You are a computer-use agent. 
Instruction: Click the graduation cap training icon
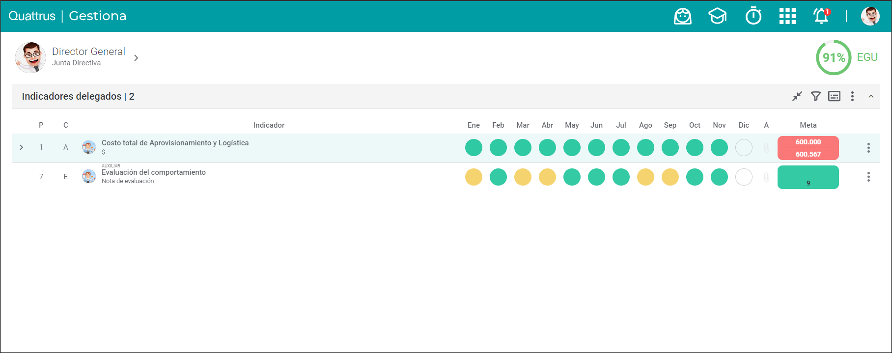(x=717, y=16)
